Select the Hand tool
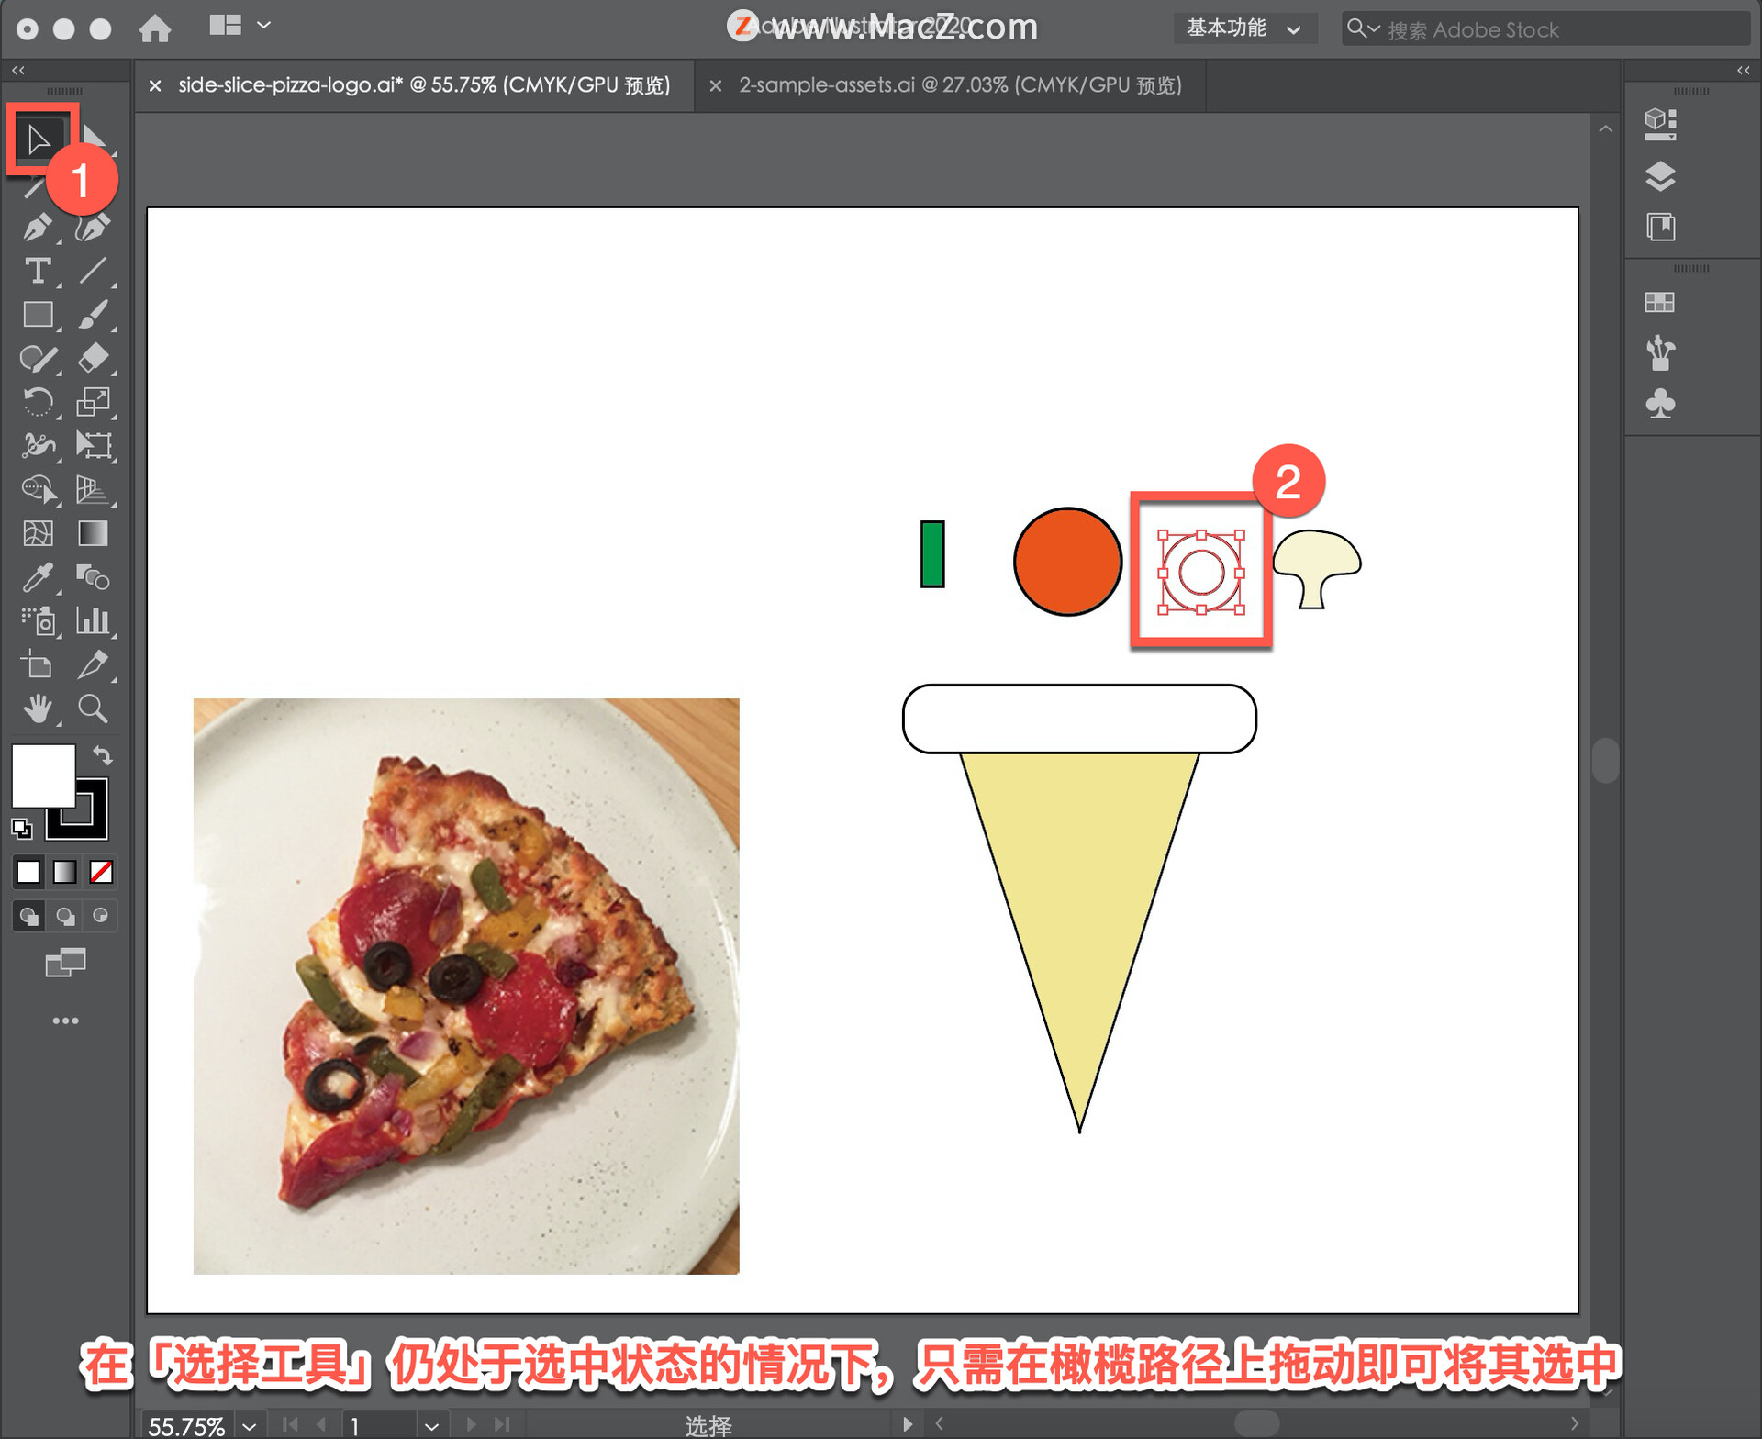Viewport: 1762px width, 1439px height. click(x=38, y=708)
